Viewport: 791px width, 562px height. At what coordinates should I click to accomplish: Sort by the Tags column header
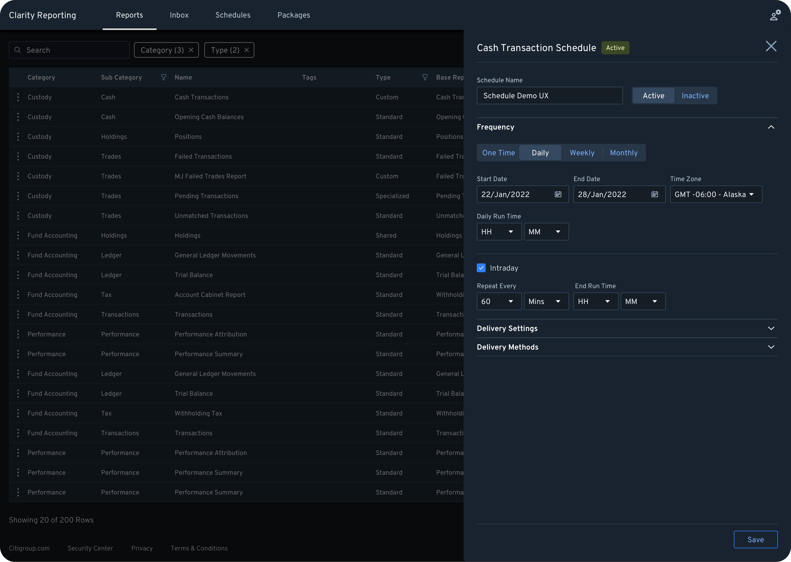click(309, 77)
